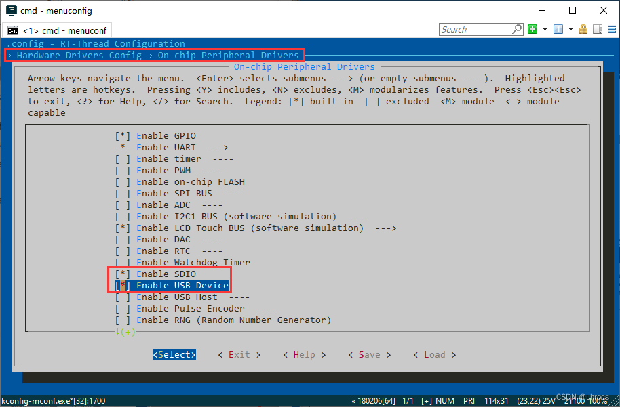Click the <Select> button
The width and height of the screenshot is (620, 407).
tap(174, 354)
